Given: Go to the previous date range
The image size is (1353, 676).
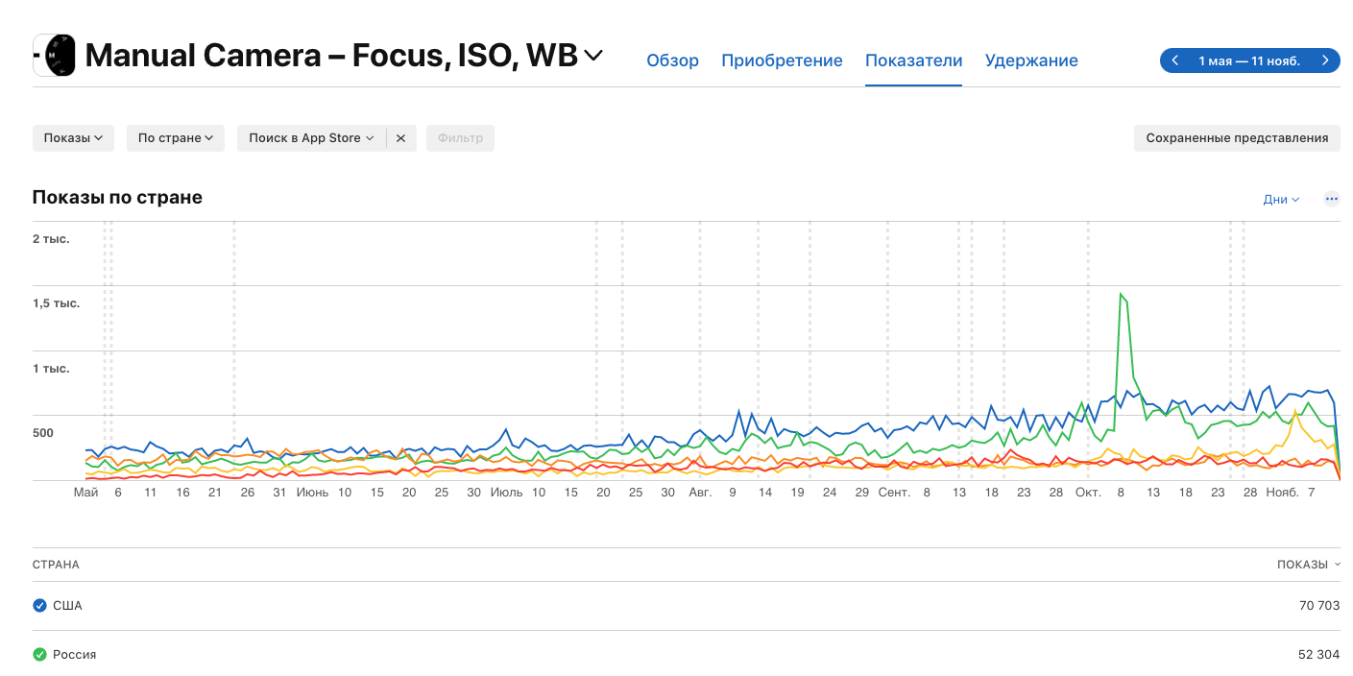Looking at the screenshot, I should [x=1174, y=60].
